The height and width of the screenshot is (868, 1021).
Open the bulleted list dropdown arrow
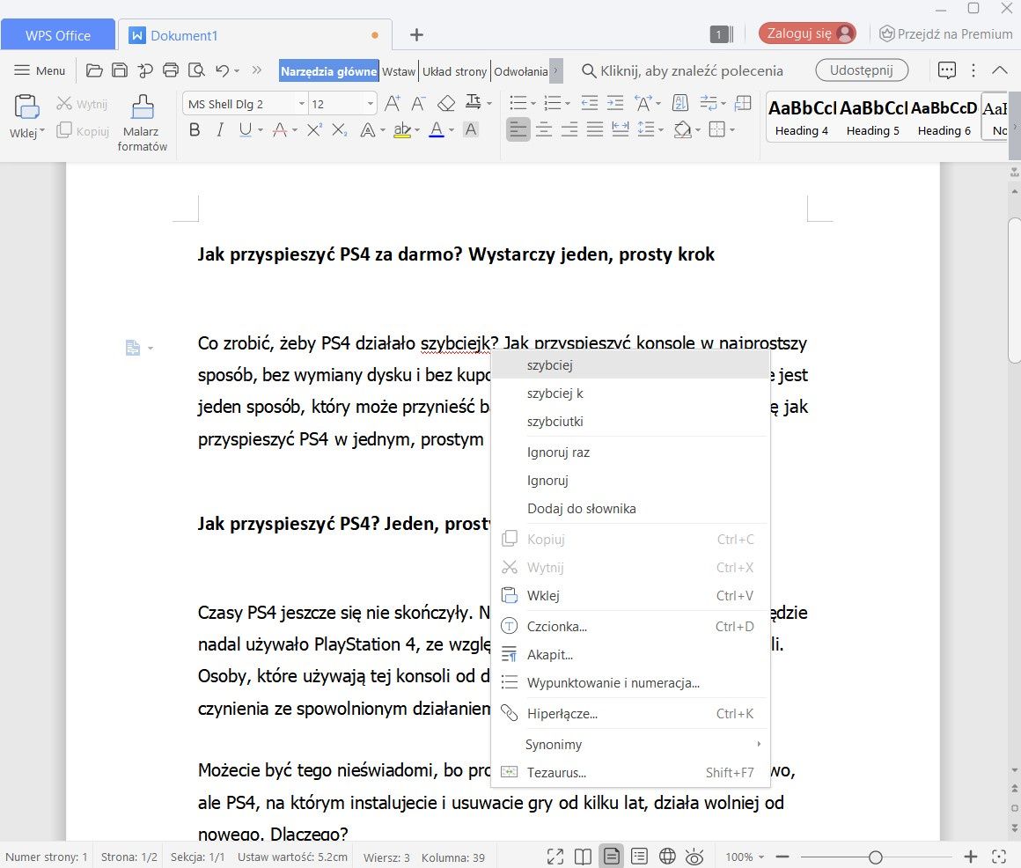tap(533, 104)
